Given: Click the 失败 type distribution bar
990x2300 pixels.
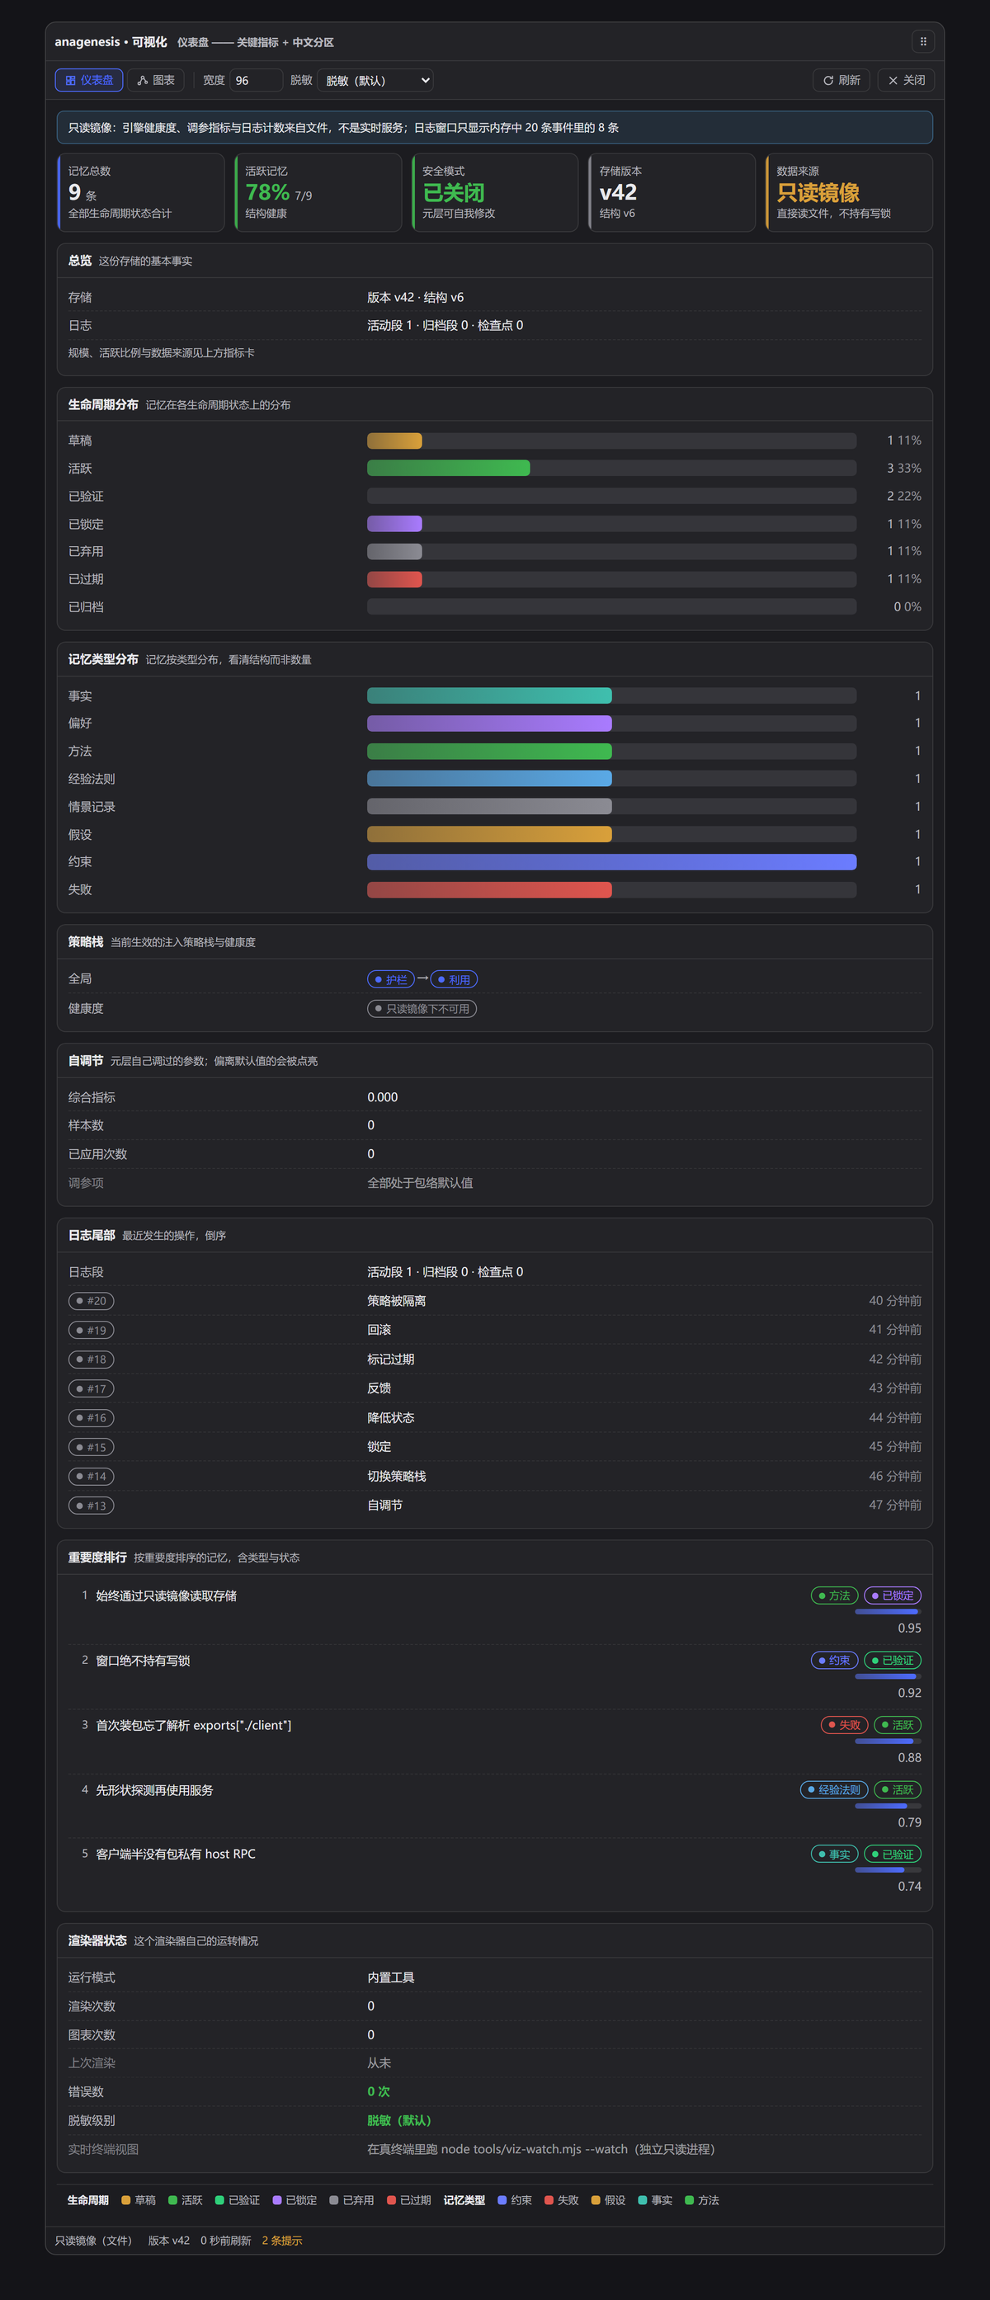Looking at the screenshot, I should pyautogui.click(x=489, y=889).
